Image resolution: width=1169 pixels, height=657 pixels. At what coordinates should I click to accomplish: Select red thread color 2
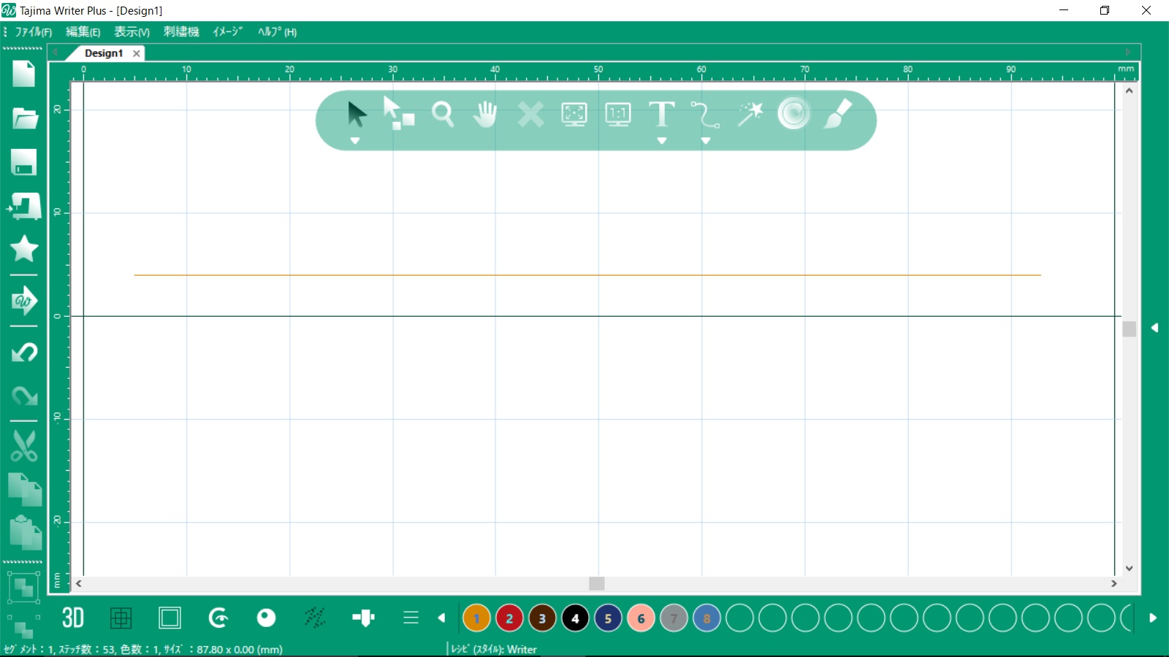click(x=509, y=618)
